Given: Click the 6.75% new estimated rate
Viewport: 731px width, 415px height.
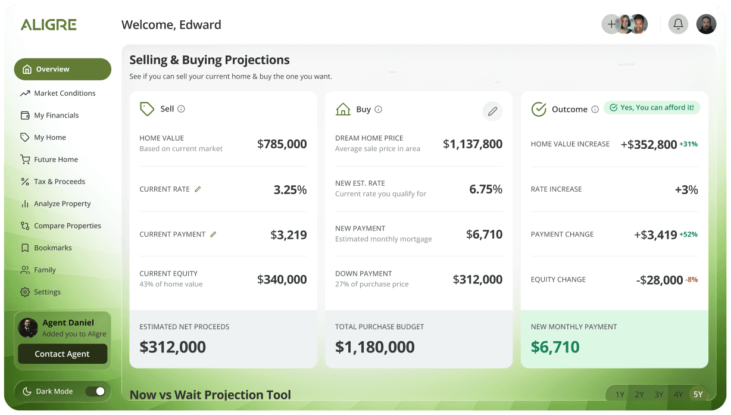Looking at the screenshot, I should [486, 189].
